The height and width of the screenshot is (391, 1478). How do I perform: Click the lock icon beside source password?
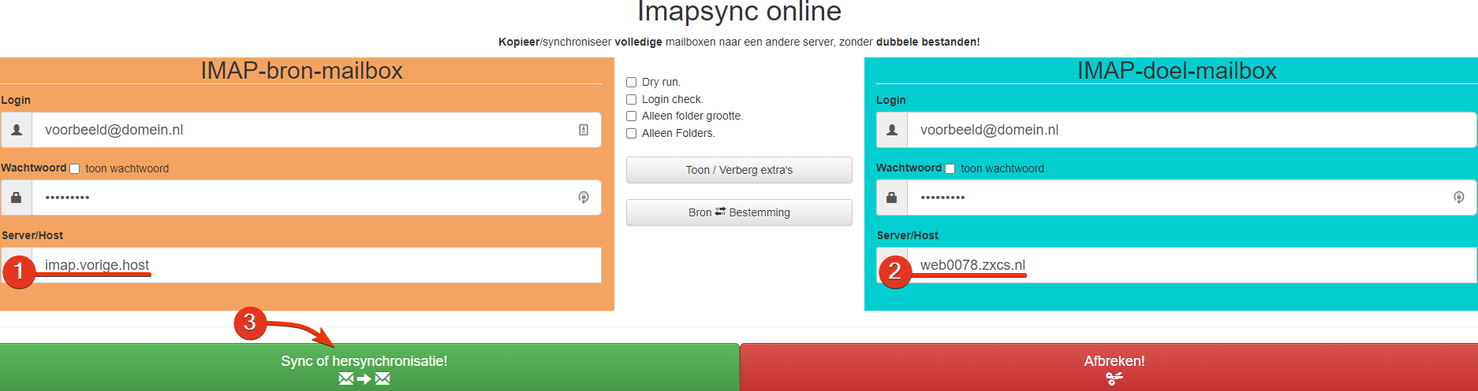[x=17, y=197]
